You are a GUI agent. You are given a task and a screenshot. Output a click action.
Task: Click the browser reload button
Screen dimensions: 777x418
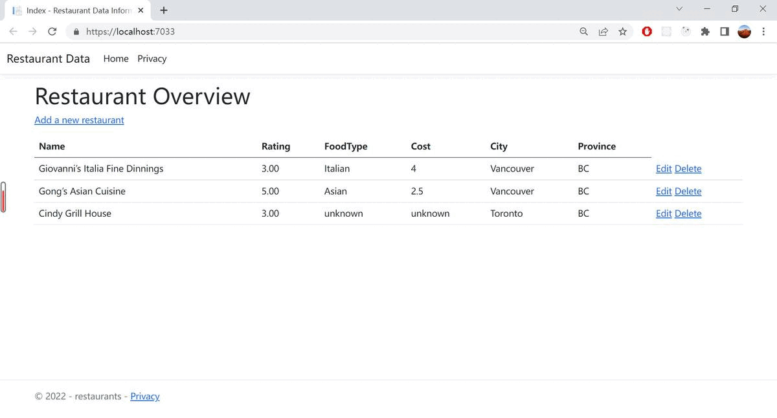coord(52,31)
